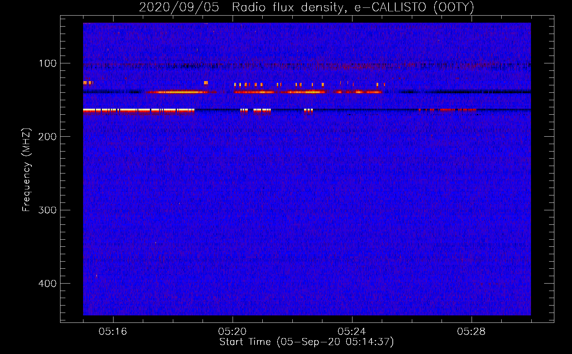
Task: Click the 400 frequency tick label
Action: click(47, 284)
